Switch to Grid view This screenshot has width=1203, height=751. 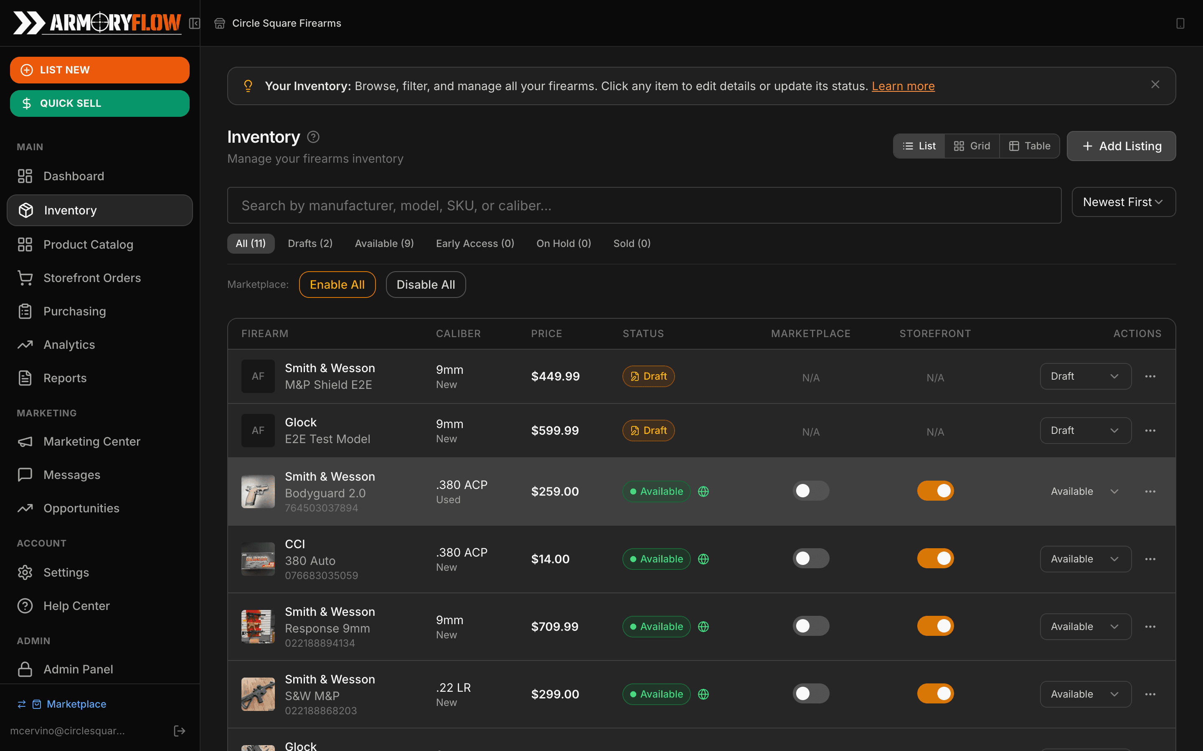pyautogui.click(x=971, y=146)
